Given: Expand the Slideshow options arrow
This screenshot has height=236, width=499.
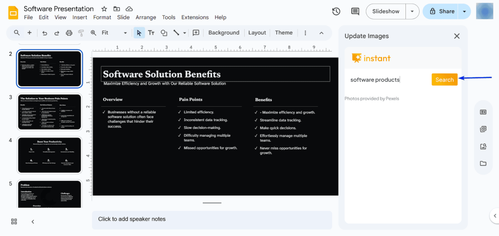Looking at the screenshot, I should (x=413, y=11).
